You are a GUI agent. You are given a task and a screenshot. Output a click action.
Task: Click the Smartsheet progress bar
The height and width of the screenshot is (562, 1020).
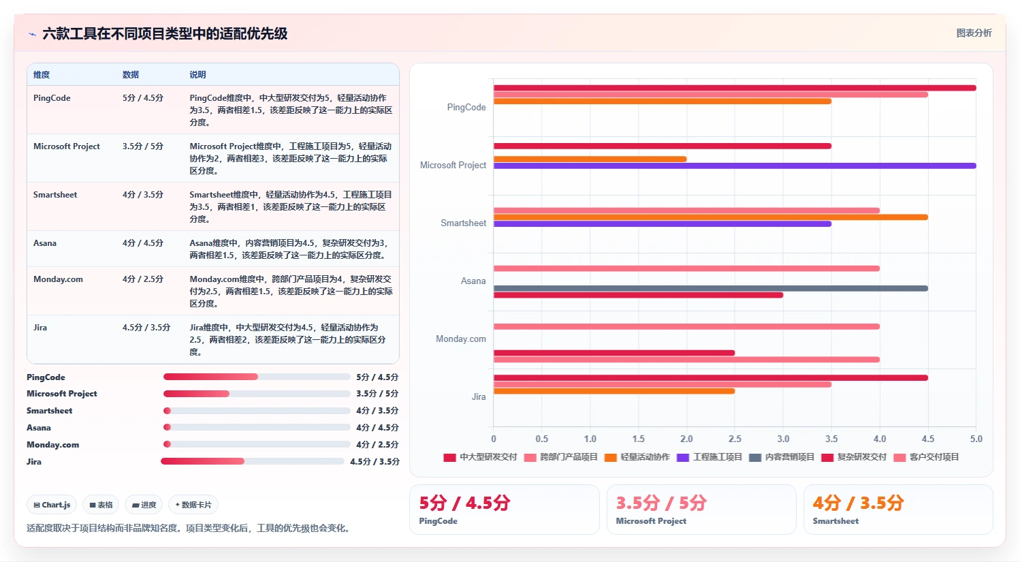click(x=257, y=411)
